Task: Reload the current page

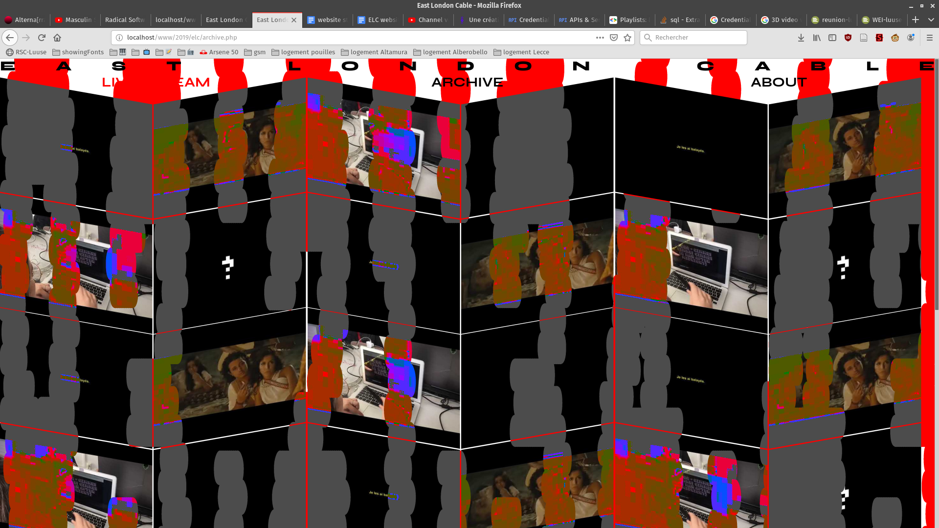Action: 42,38
